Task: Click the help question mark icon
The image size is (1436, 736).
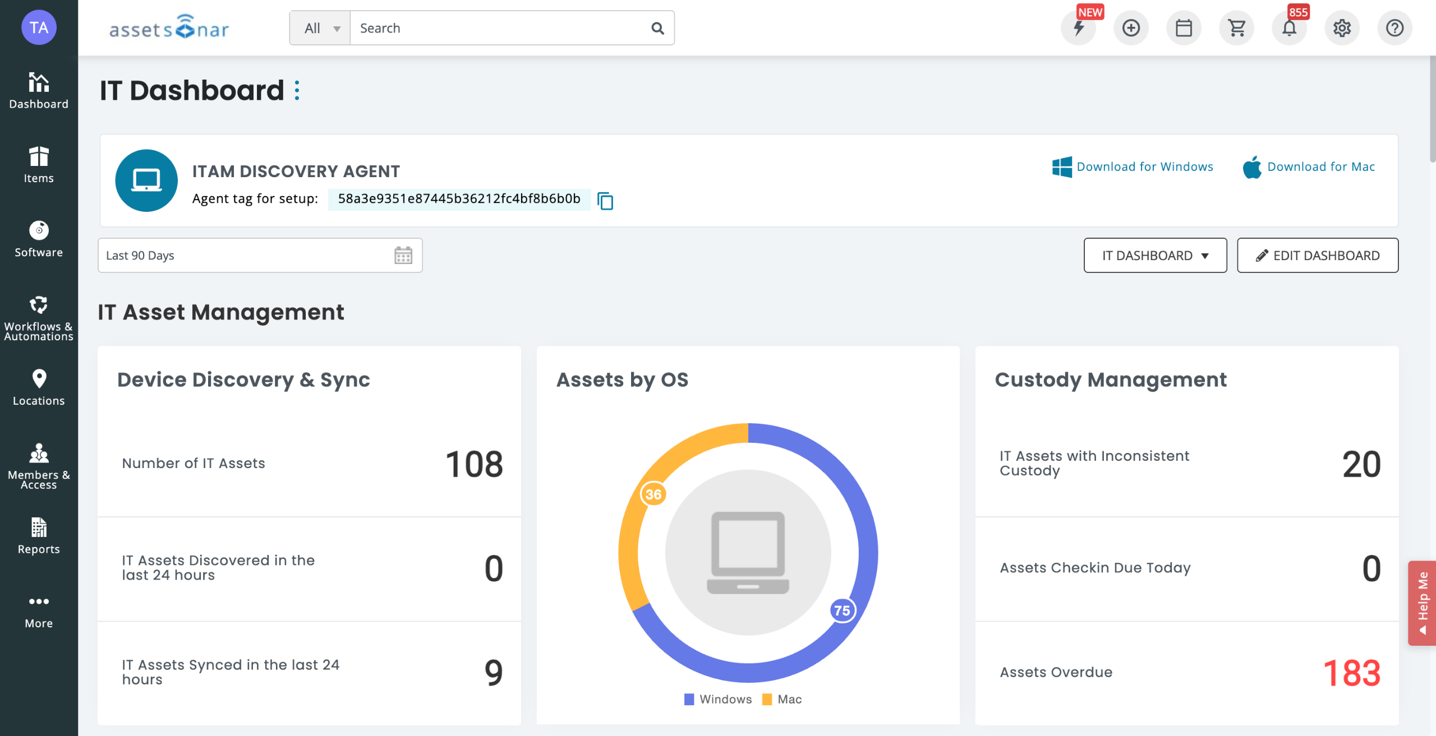Action: tap(1394, 28)
